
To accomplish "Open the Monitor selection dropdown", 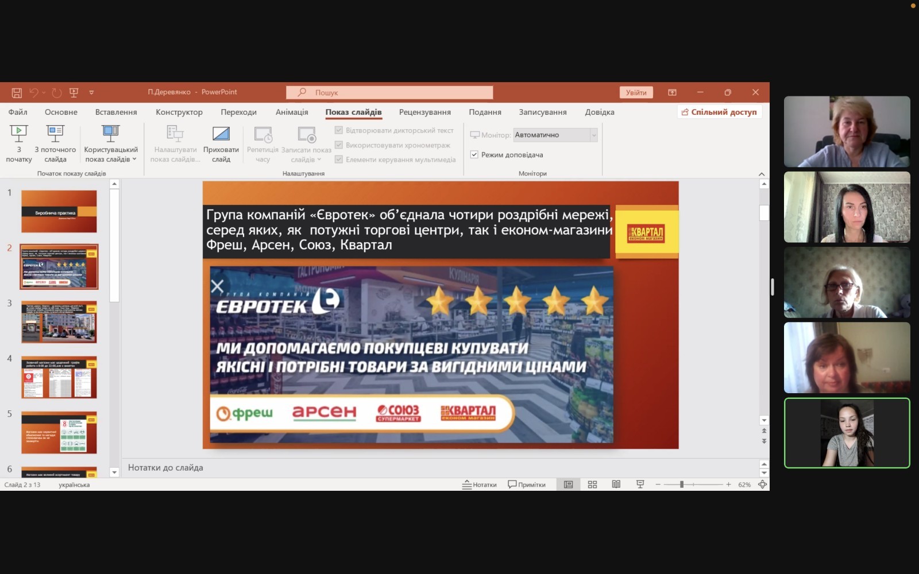I will (555, 135).
